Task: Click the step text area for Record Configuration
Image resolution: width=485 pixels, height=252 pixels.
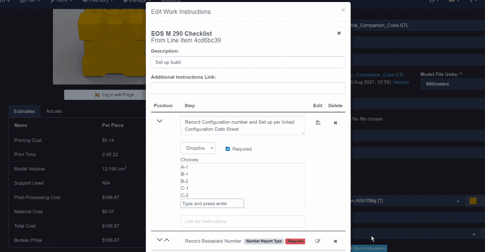Action: (242, 125)
